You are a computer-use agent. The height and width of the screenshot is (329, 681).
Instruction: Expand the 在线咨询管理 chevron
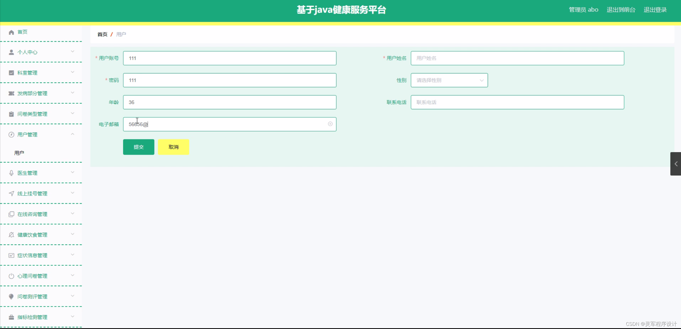(x=72, y=214)
